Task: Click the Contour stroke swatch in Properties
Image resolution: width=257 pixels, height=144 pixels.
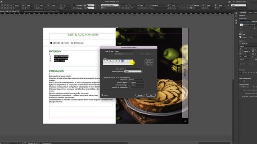Action: [x=241, y=37]
